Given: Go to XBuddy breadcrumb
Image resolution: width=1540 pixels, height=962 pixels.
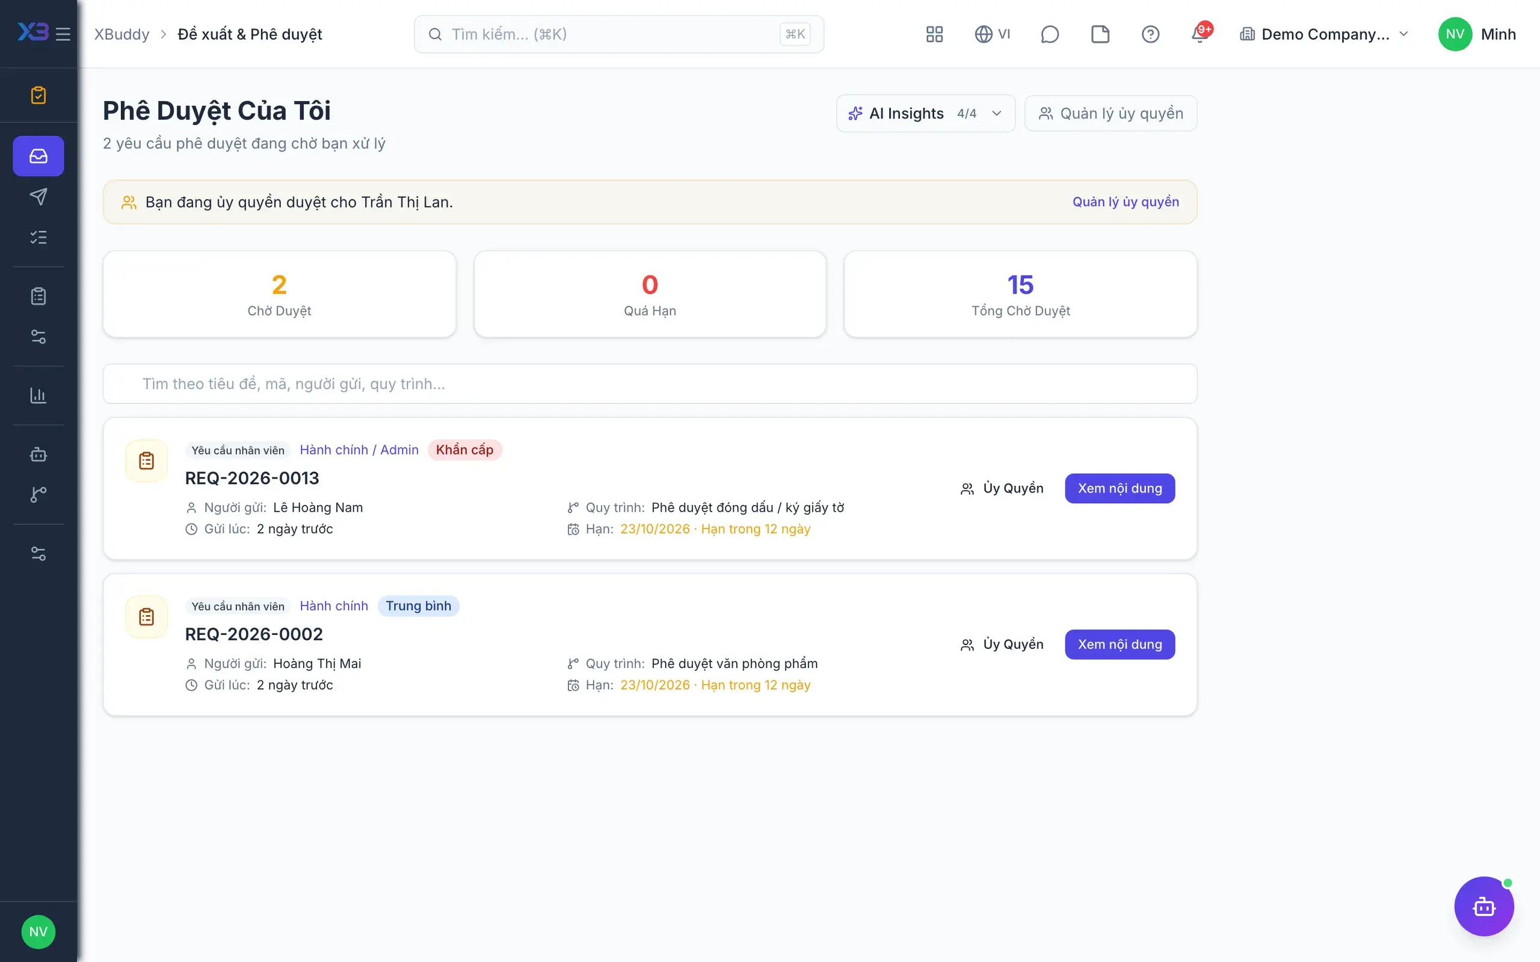Looking at the screenshot, I should pyautogui.click(x=122, y=34).
